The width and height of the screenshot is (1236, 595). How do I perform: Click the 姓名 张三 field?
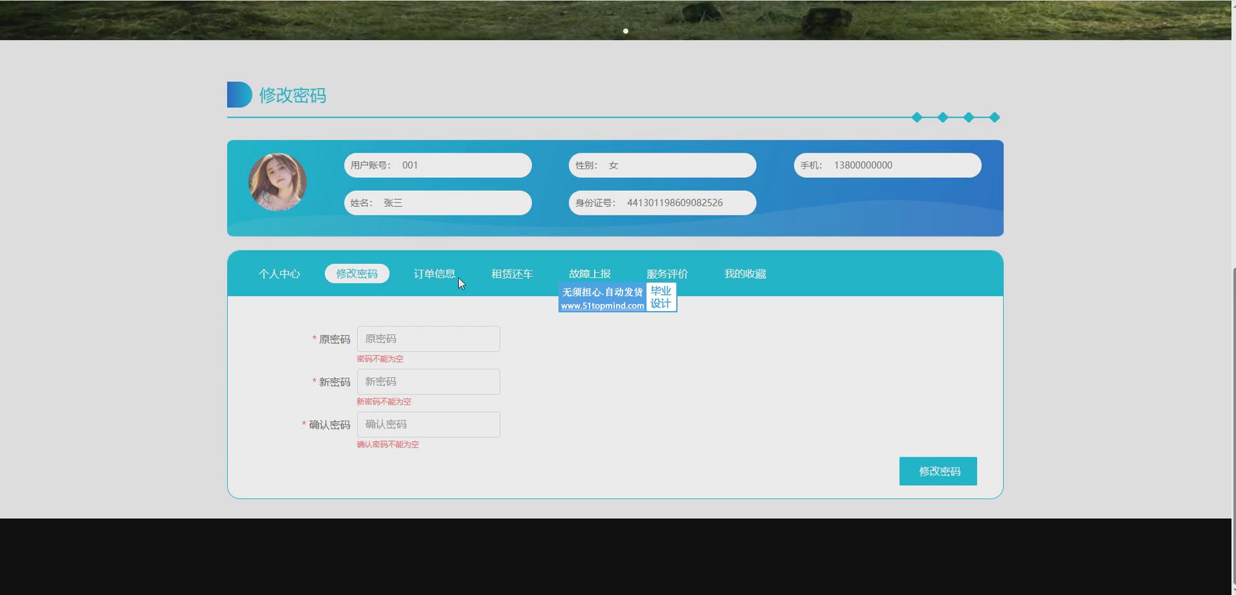pyautogui.click(x=438, y=203)
